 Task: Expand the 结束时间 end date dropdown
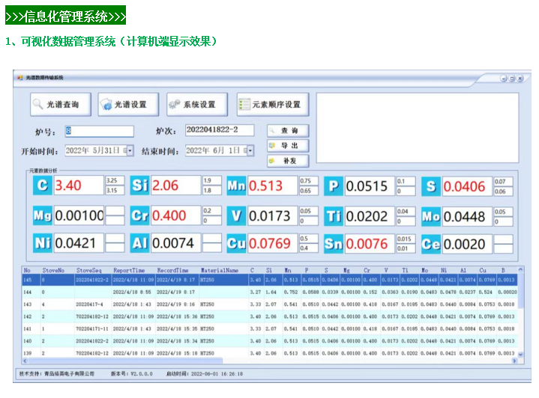coord(250,150)
